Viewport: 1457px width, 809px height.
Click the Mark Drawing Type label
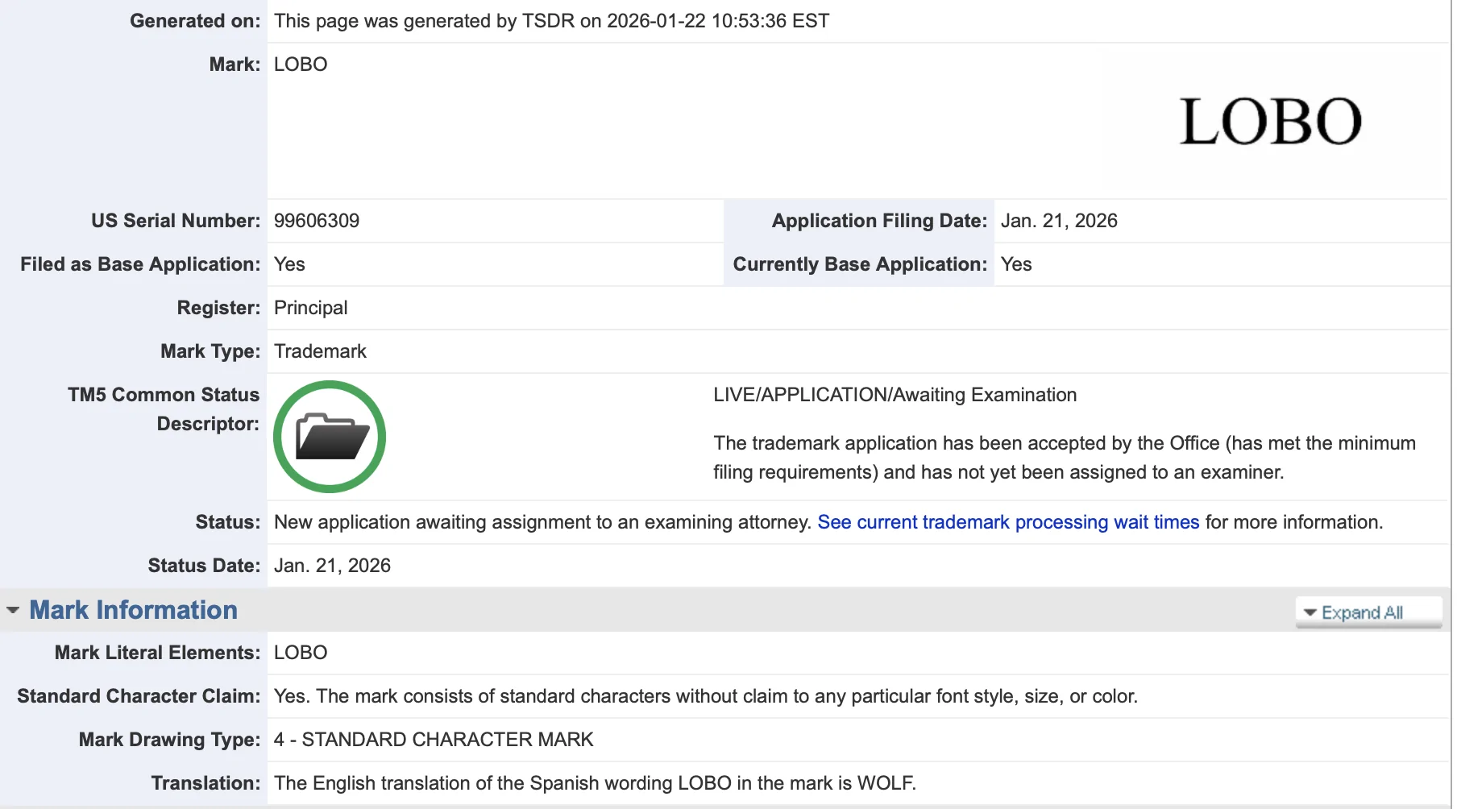tap(169, 740)
